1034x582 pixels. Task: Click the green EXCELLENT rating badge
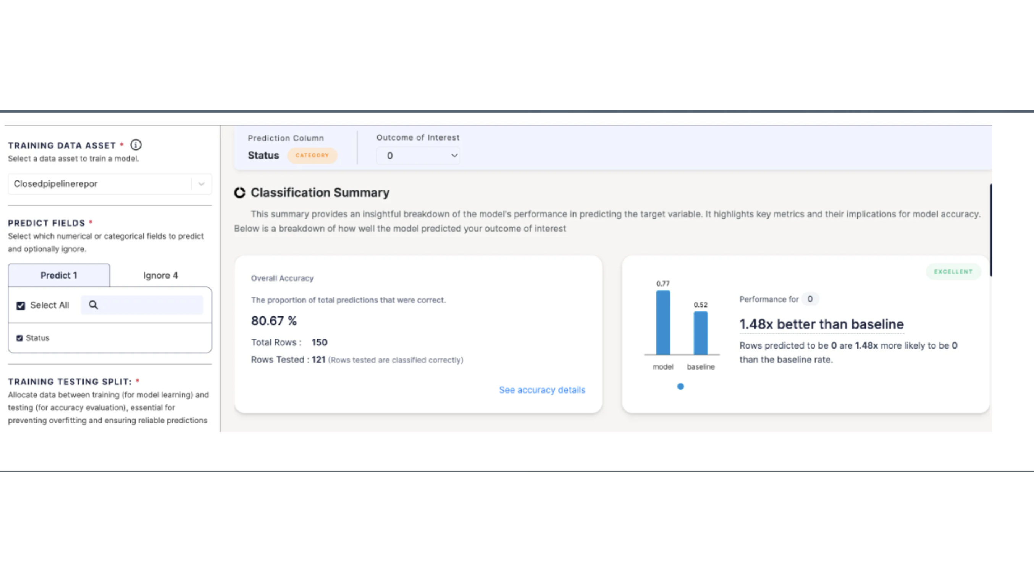(x=953, y=272)
